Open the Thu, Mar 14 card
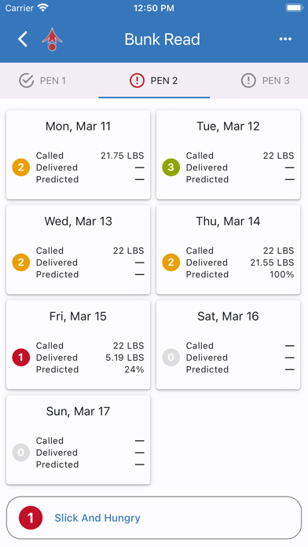This screenshot has height=547, width=308. [x=228, y=250]
